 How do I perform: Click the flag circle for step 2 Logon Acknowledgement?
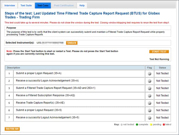click(150, 81)
